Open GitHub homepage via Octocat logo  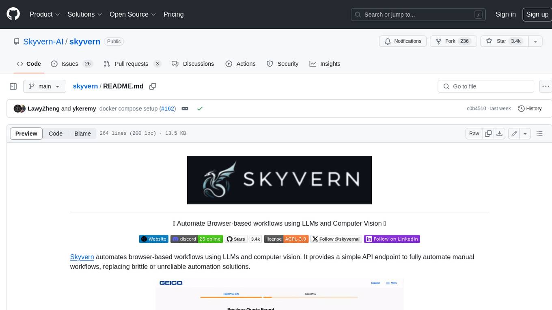point(13,14)
